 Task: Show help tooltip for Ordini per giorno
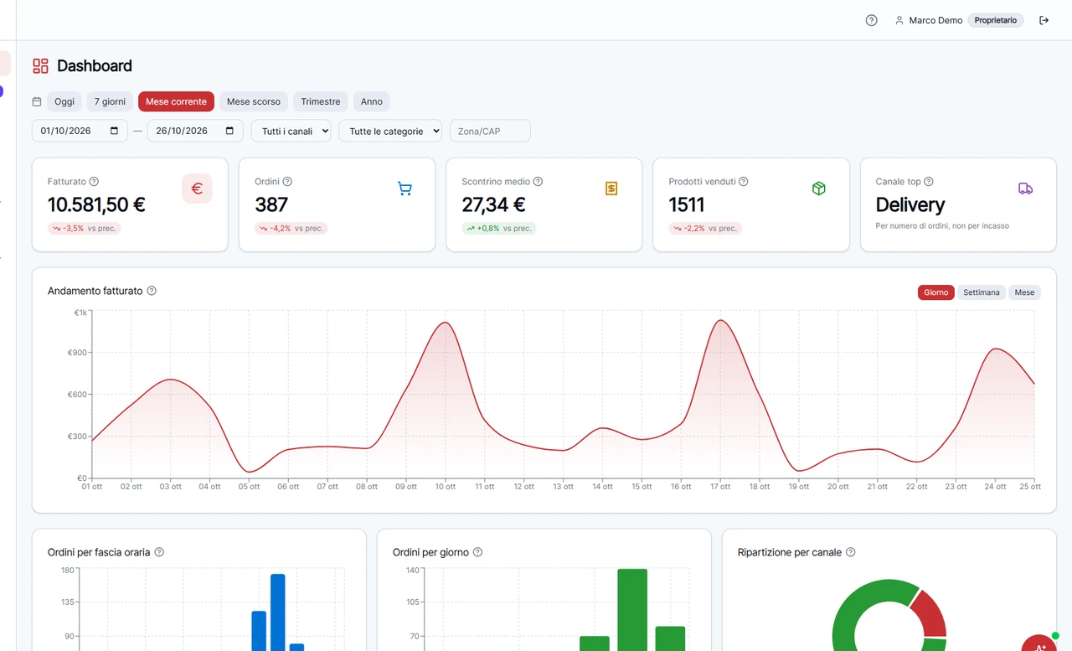point(477,552)
